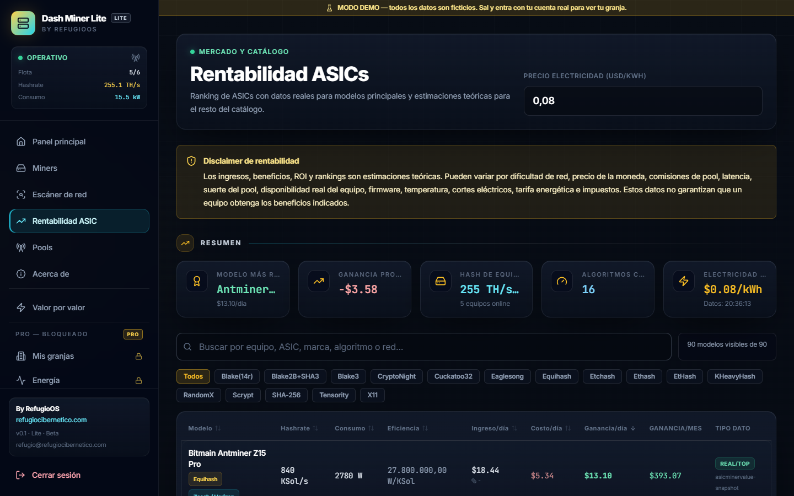The height and width of the screenshot is (496, 794).
Task: Select the Todos filter chip
Action: coord(193,376)
